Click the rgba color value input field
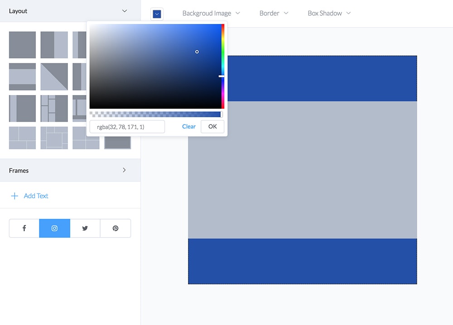Viewport: 453px width, 325px height. (x=127, y=127)
